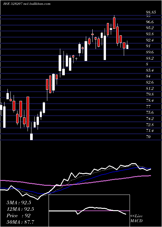Select the 92.4 price axis label
The height and width of the screenshot is (227, 162).
pyautogui.click(x=150, y=40)
